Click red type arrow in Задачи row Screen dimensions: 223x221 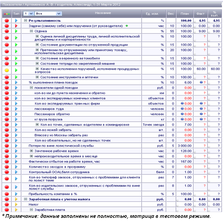(16, 26)
